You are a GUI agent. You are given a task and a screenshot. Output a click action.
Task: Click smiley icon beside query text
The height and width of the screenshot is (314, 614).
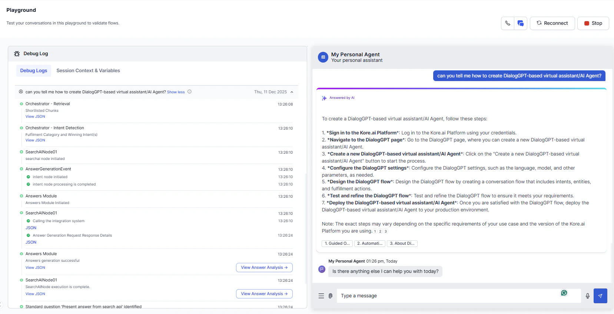(21, 92)
